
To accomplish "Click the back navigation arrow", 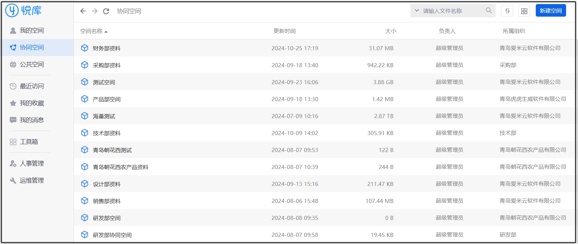I will pyautogui.click(x=83, y=11).
